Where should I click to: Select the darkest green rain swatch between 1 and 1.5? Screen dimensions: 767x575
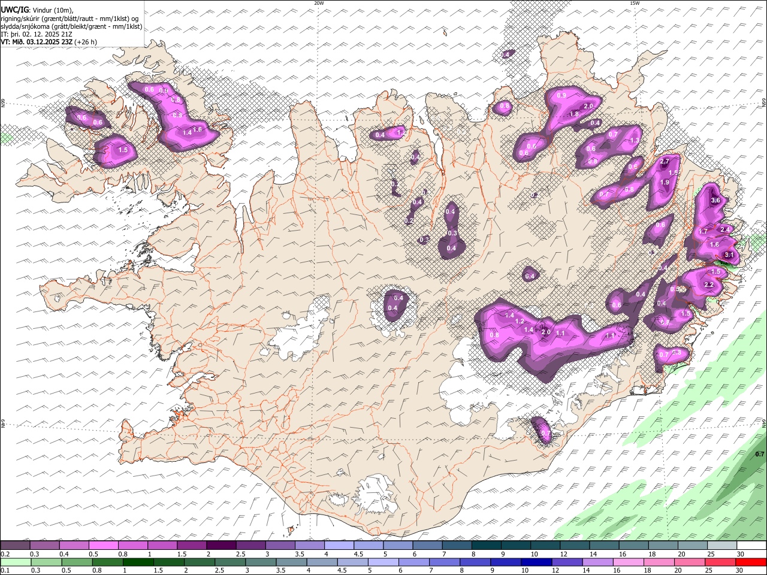click(138, 562)
